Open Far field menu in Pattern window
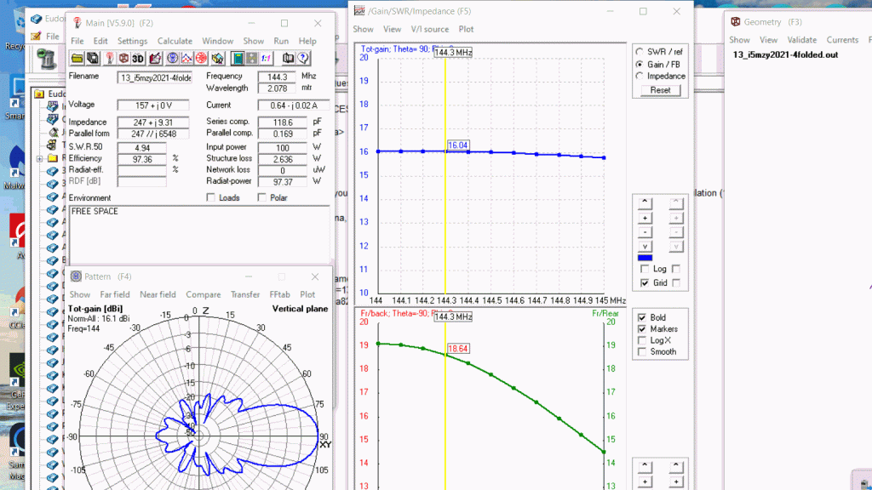The image size is (872, 490). (x=116, y=294)
